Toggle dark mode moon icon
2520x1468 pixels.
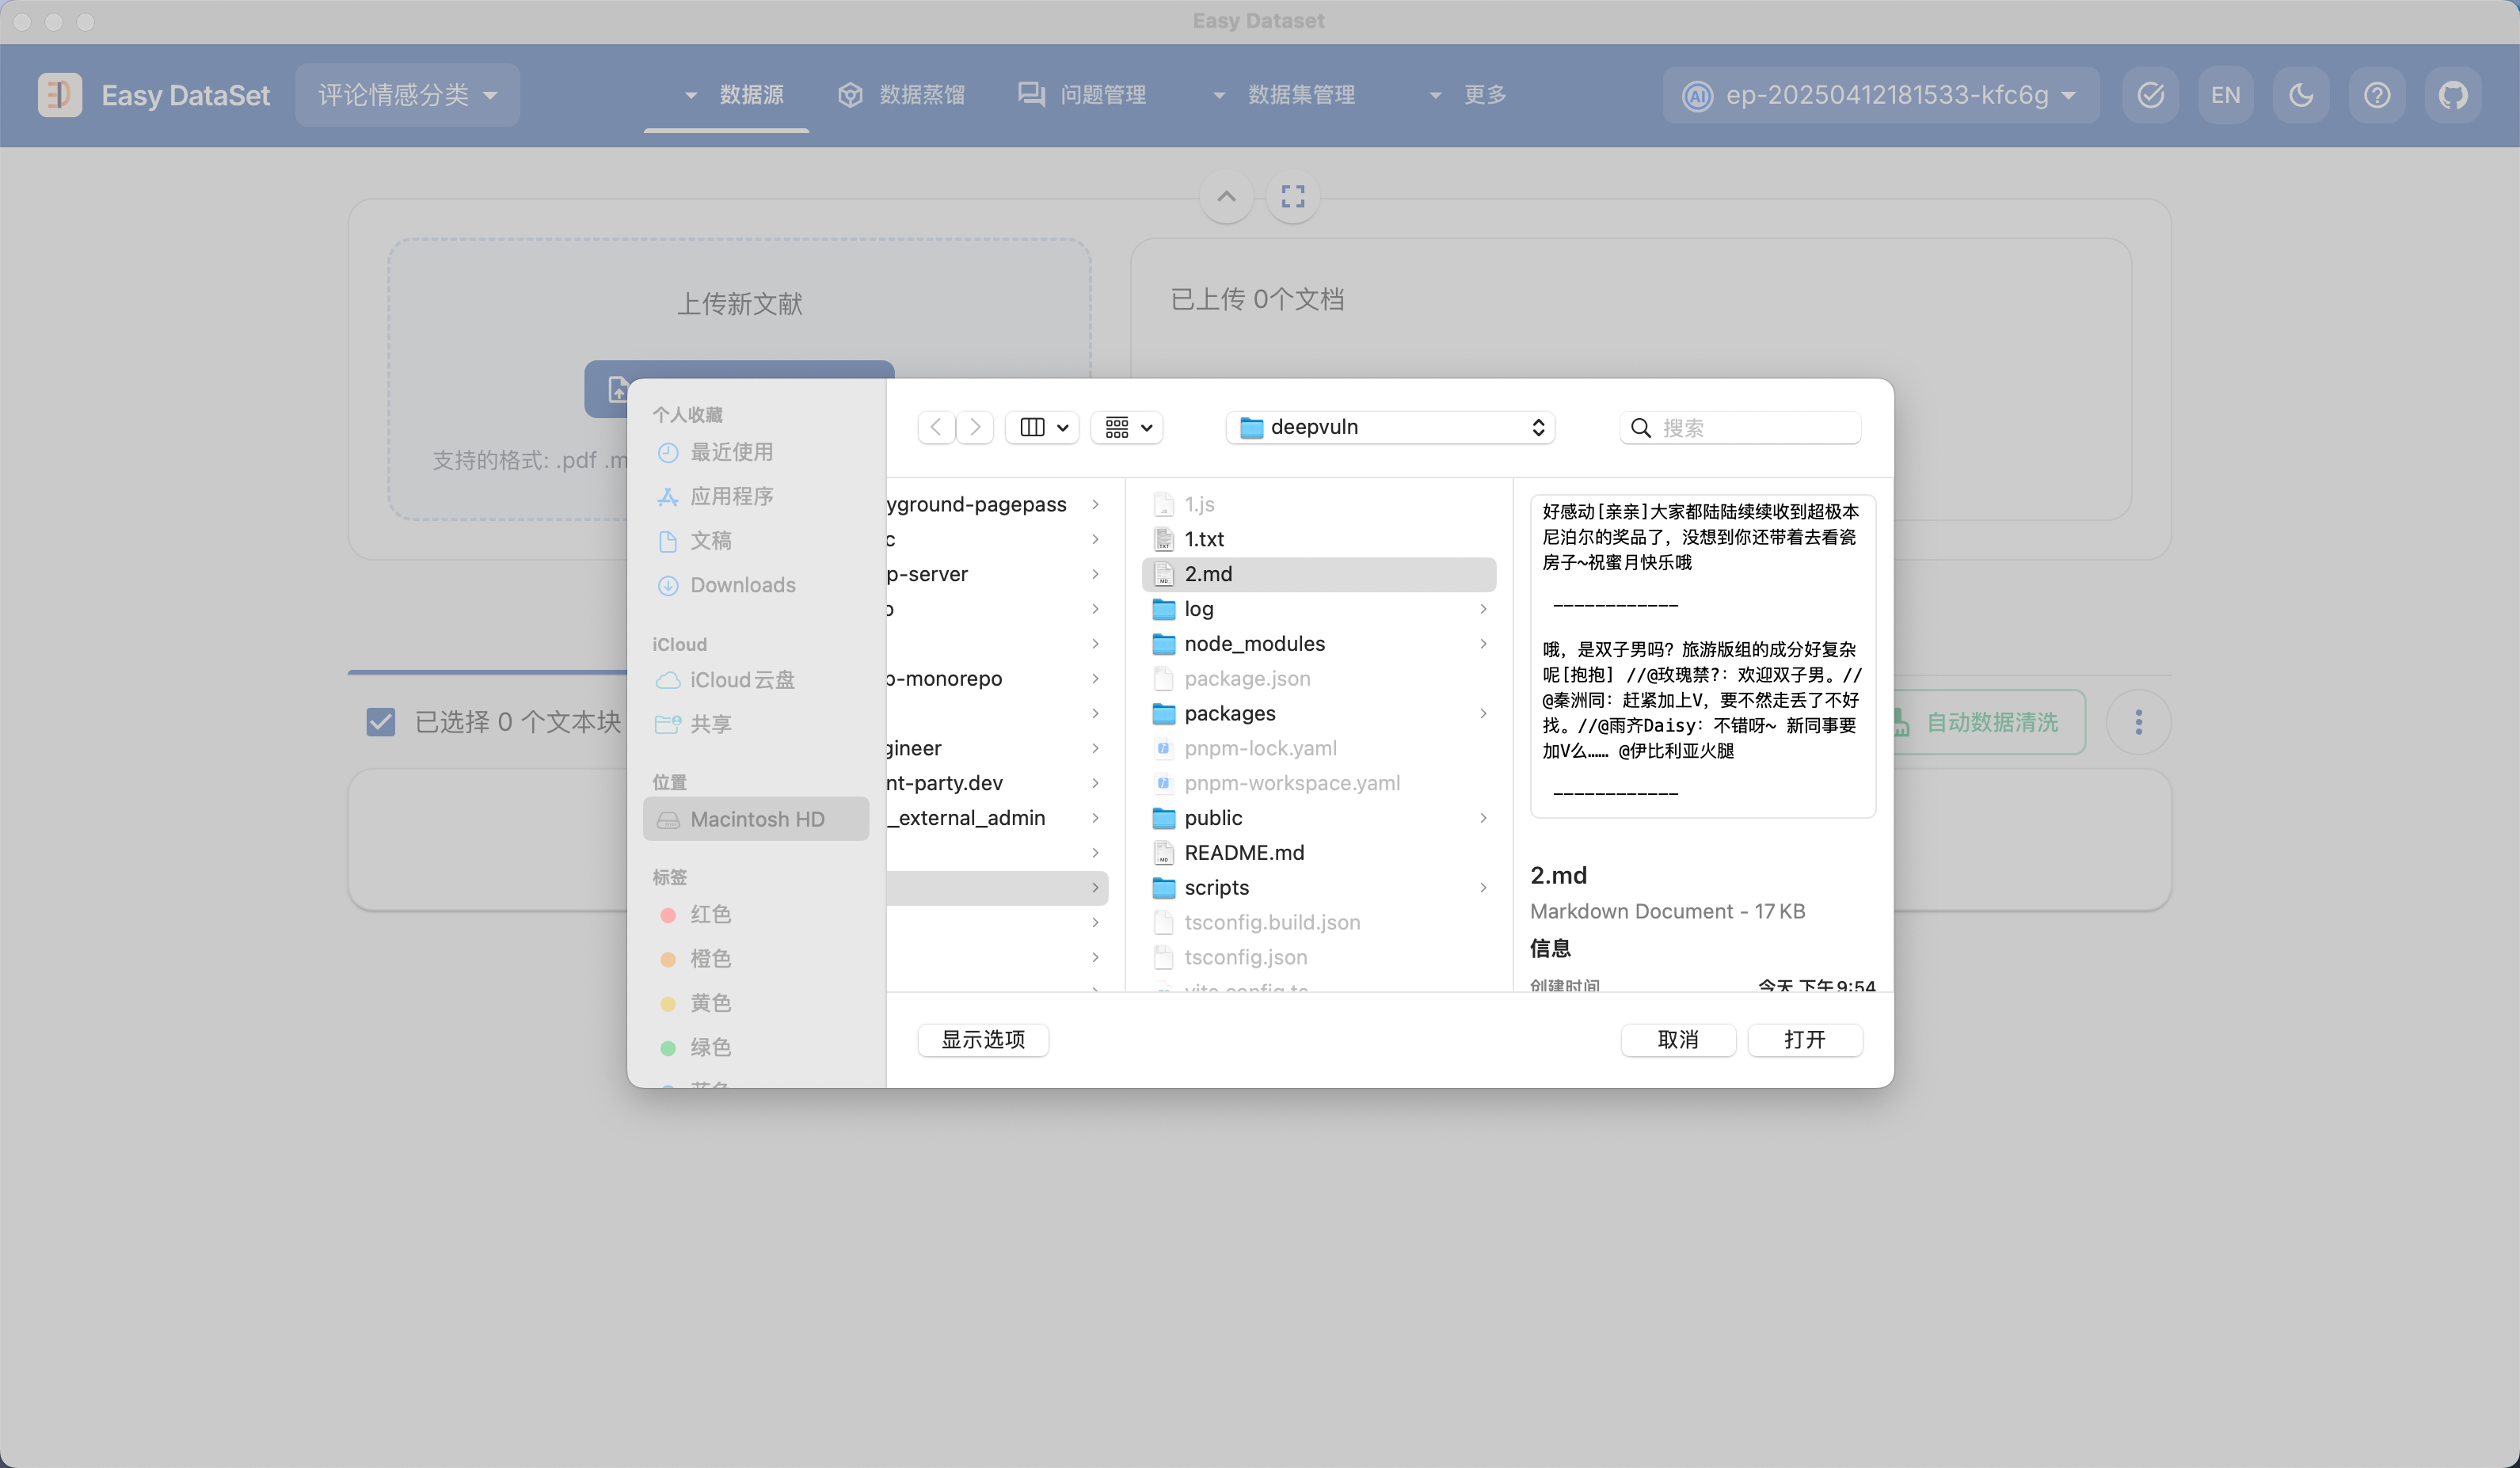2301,95
